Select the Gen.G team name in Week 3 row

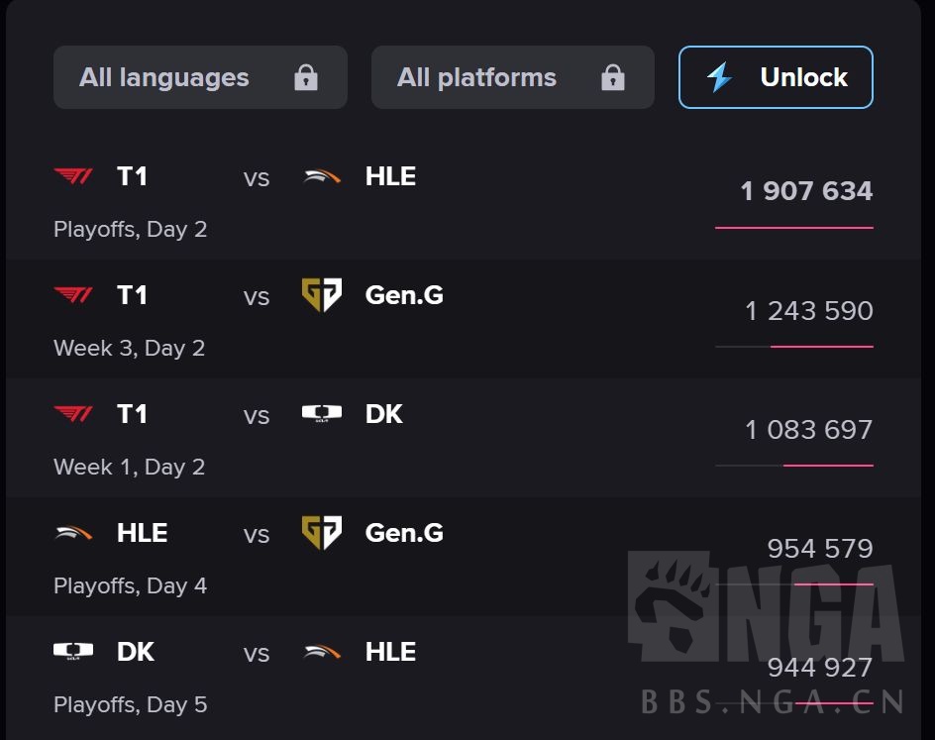pos(404,295)
